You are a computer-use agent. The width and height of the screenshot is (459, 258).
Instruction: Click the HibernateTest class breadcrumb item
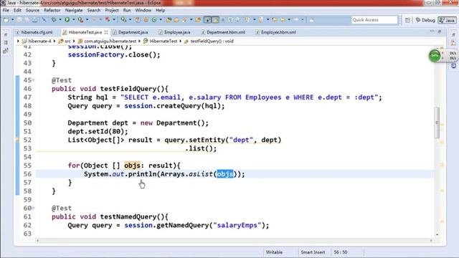click(x=161, y=42)
